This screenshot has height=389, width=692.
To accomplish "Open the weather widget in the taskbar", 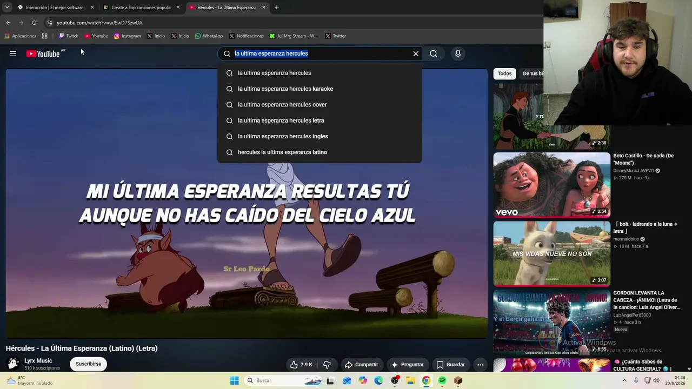I will click(x=30, y=380).
